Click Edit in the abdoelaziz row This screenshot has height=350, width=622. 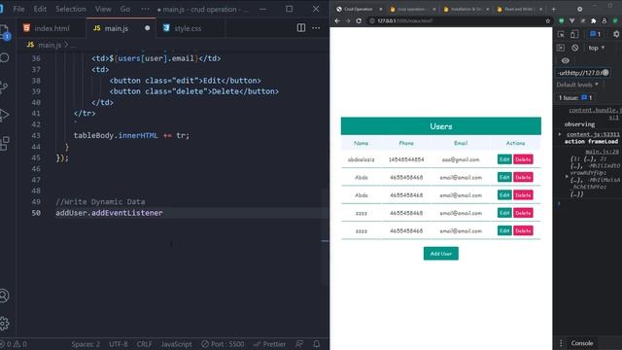[x=504, y=159]
